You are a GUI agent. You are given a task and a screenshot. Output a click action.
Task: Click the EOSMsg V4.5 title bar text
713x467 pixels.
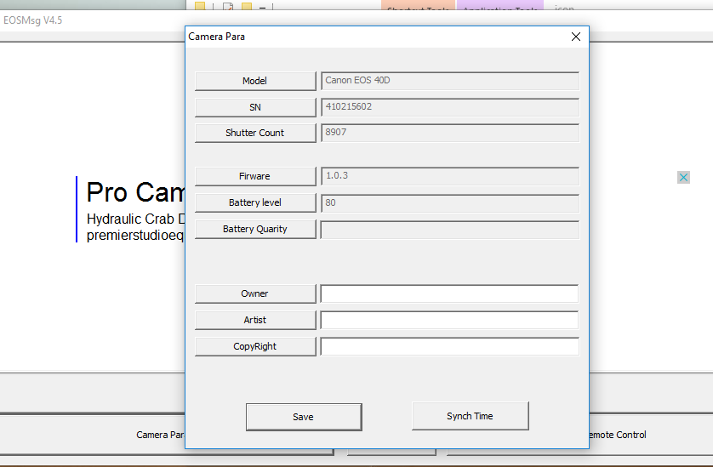(x=32, y=20)
